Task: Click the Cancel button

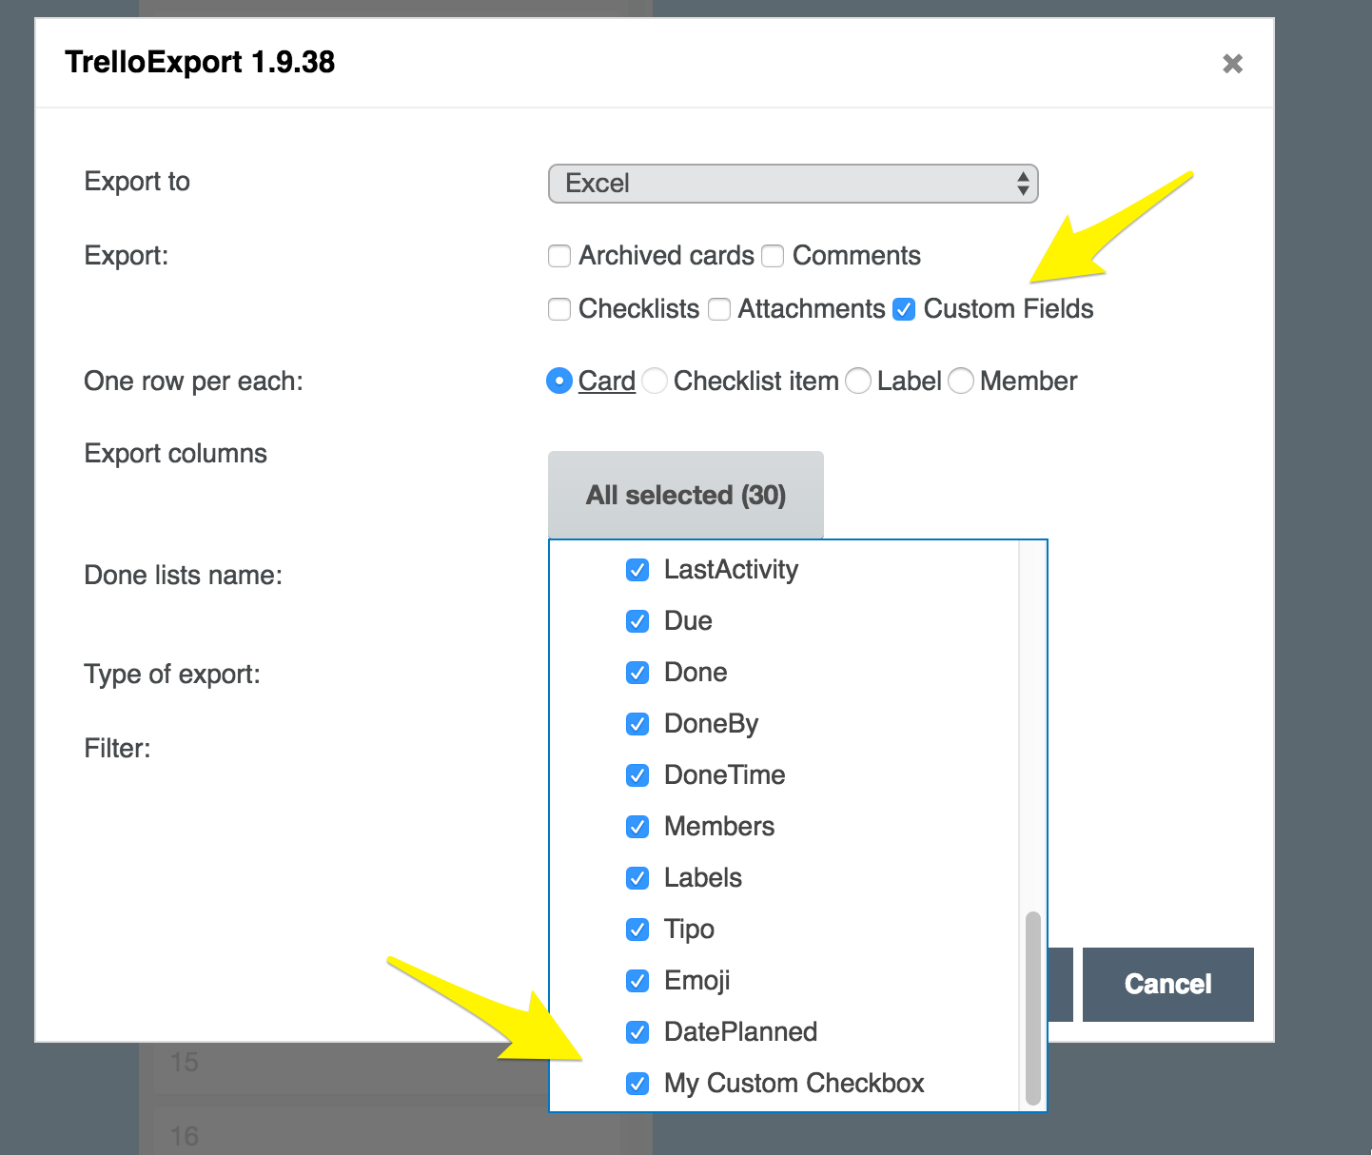Action: [x=1167, y=984]
